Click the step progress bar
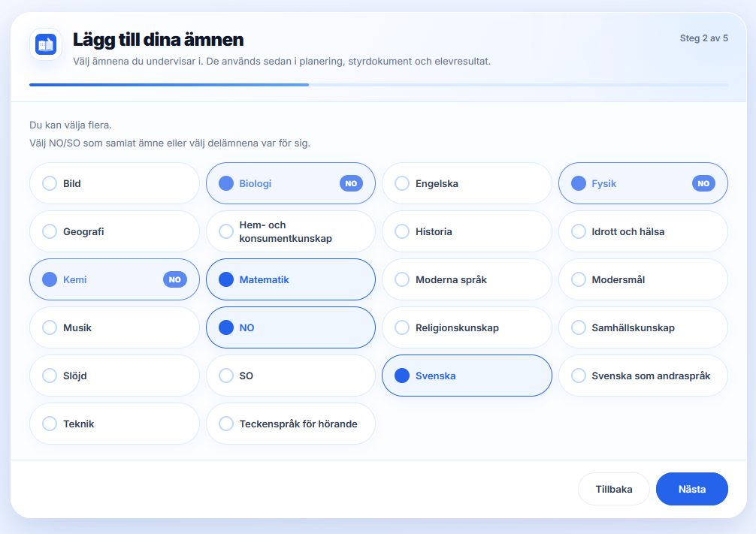This screenshot has width=756, height=534. [379, 85]
